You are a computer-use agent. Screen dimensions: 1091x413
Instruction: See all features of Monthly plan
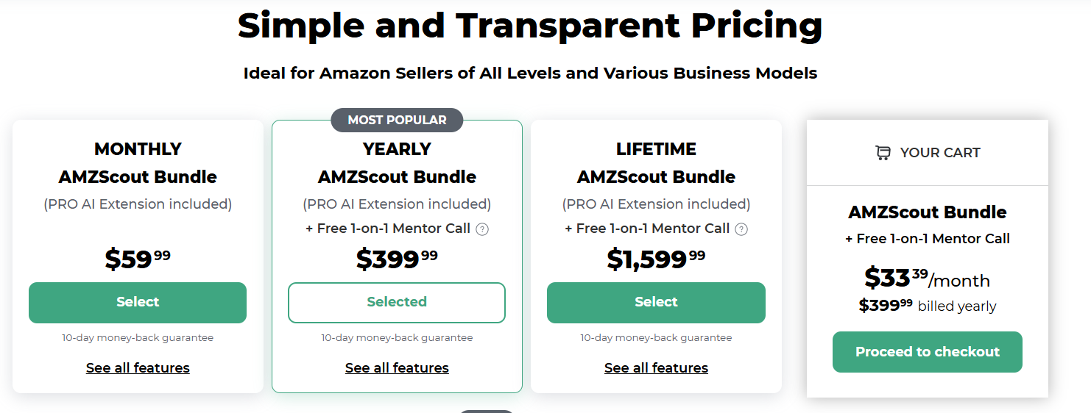(138, 368)
